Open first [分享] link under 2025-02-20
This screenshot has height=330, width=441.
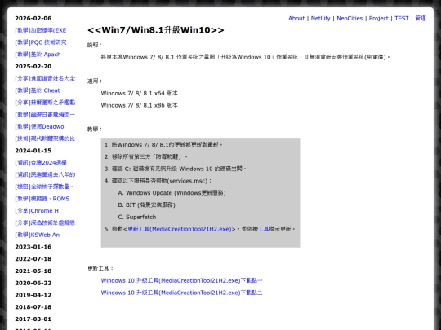(45, 78)
